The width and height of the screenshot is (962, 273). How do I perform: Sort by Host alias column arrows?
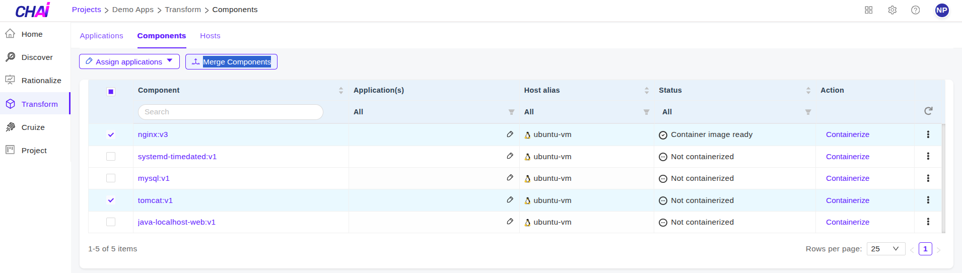(647, 91)
